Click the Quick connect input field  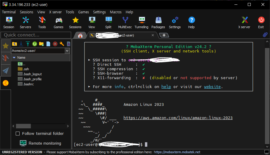[x=36, y=35]
